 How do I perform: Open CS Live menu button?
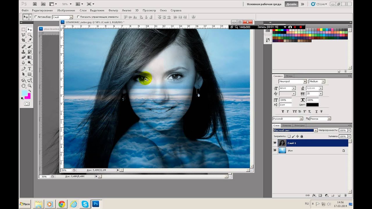(319, 4)
